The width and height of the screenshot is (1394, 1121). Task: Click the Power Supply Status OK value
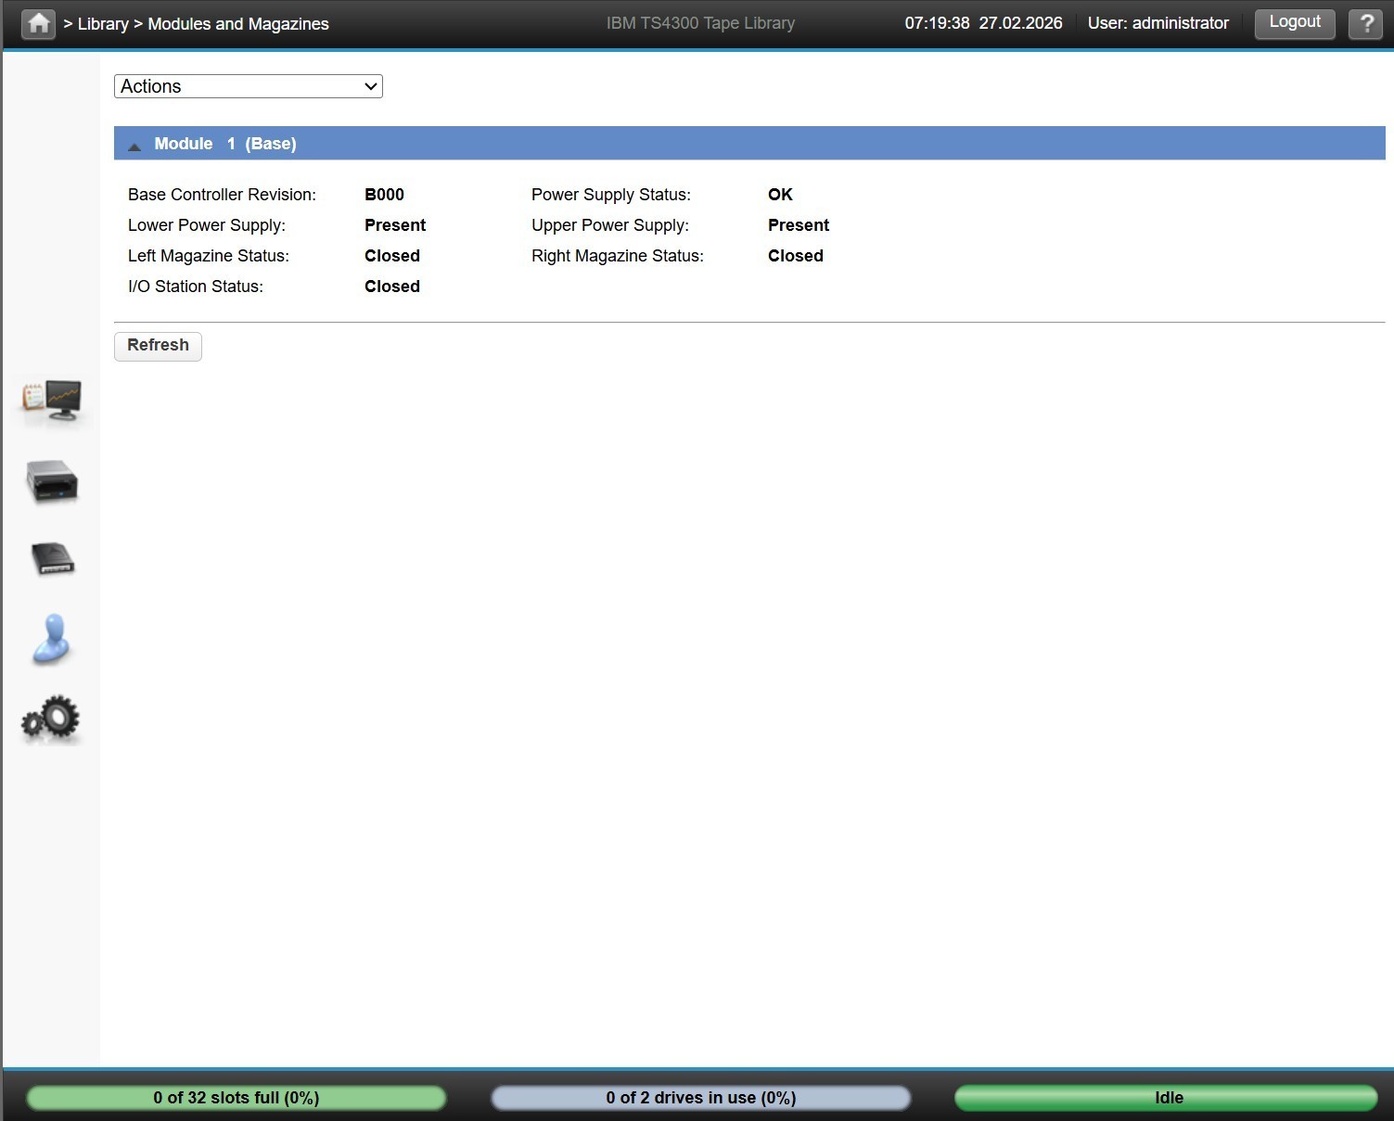(780, 195)
